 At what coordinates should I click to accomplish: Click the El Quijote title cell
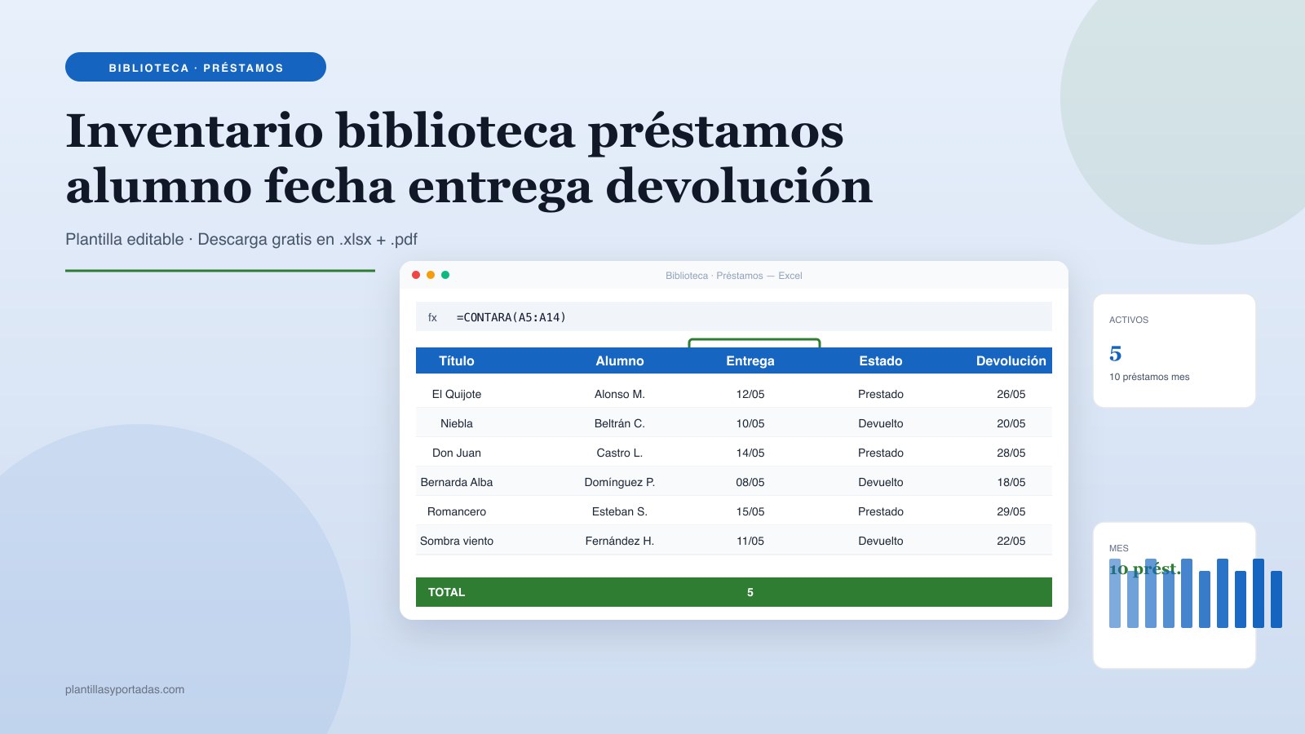tap(457, 394)
